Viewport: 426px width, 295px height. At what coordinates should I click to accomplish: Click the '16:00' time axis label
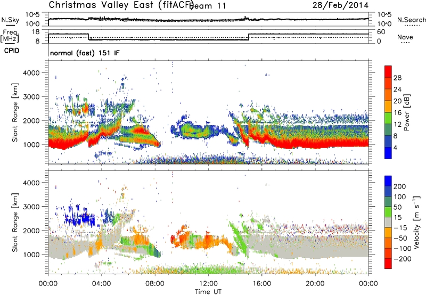coord(261,283)
